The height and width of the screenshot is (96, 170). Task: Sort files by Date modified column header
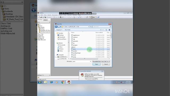point(99,33)
